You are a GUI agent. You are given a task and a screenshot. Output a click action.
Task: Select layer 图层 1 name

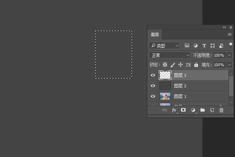(180, 96)
